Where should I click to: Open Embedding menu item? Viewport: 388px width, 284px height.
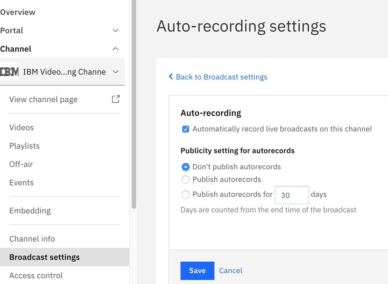(x=30, y=211)
